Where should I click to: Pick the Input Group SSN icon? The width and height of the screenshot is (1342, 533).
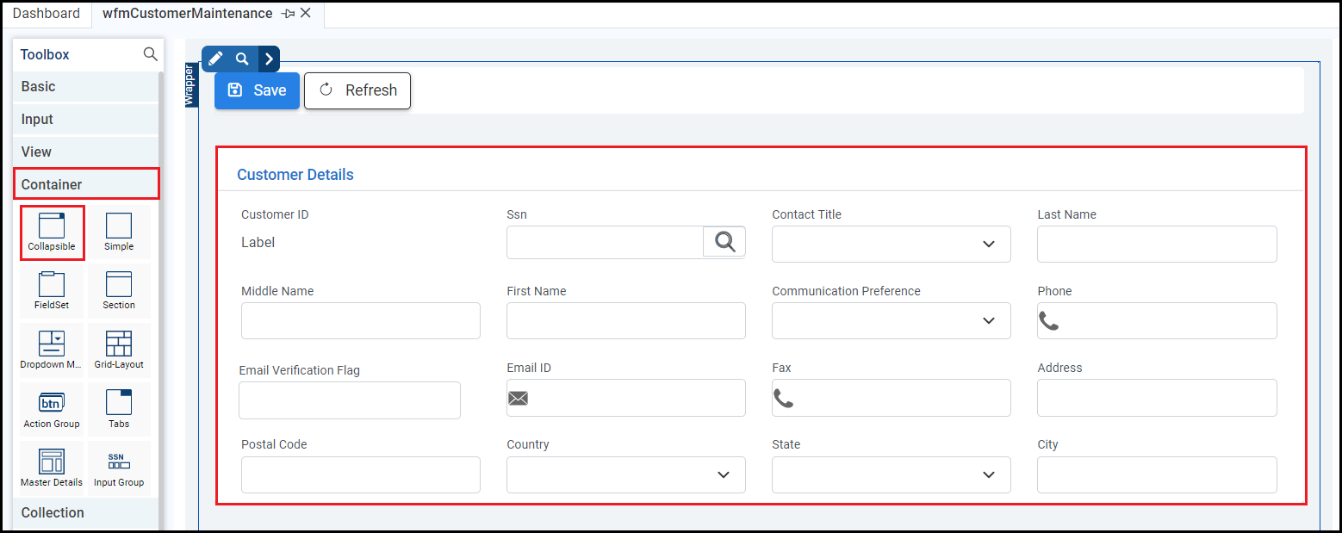(119, 462)
